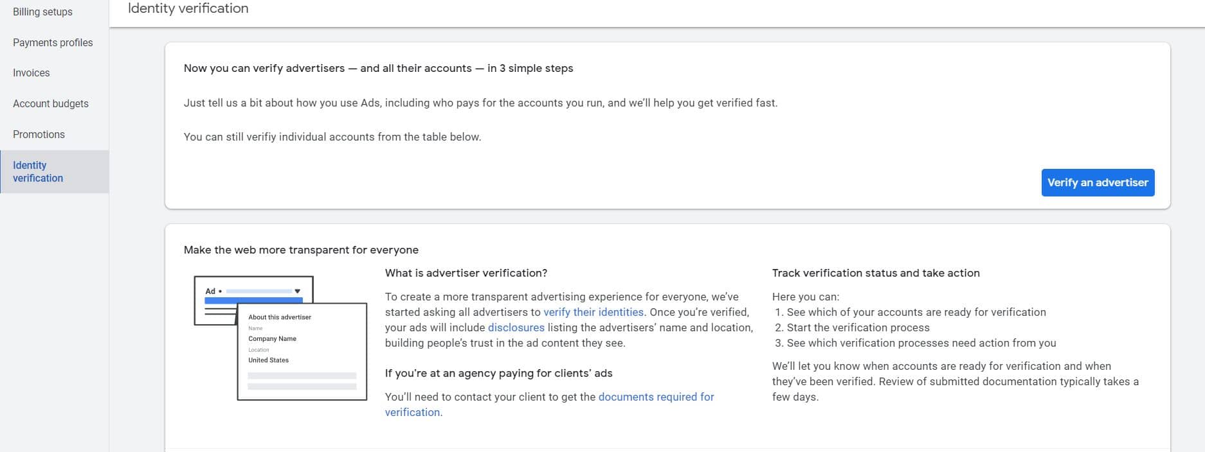Follow the "disclosures" link

tap(516, 327)
